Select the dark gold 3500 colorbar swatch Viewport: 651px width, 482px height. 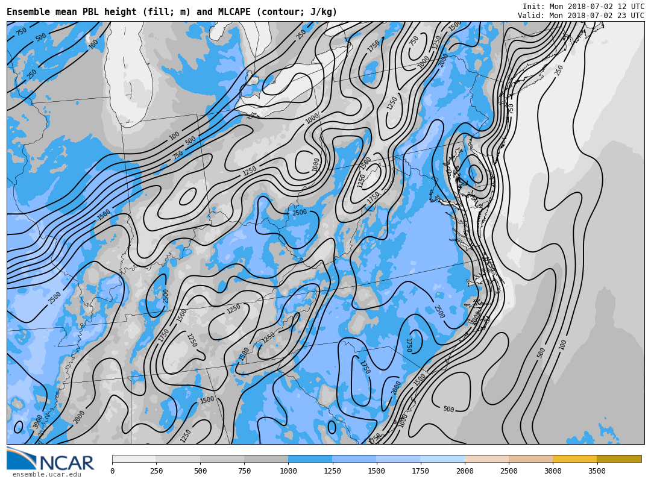619,459
